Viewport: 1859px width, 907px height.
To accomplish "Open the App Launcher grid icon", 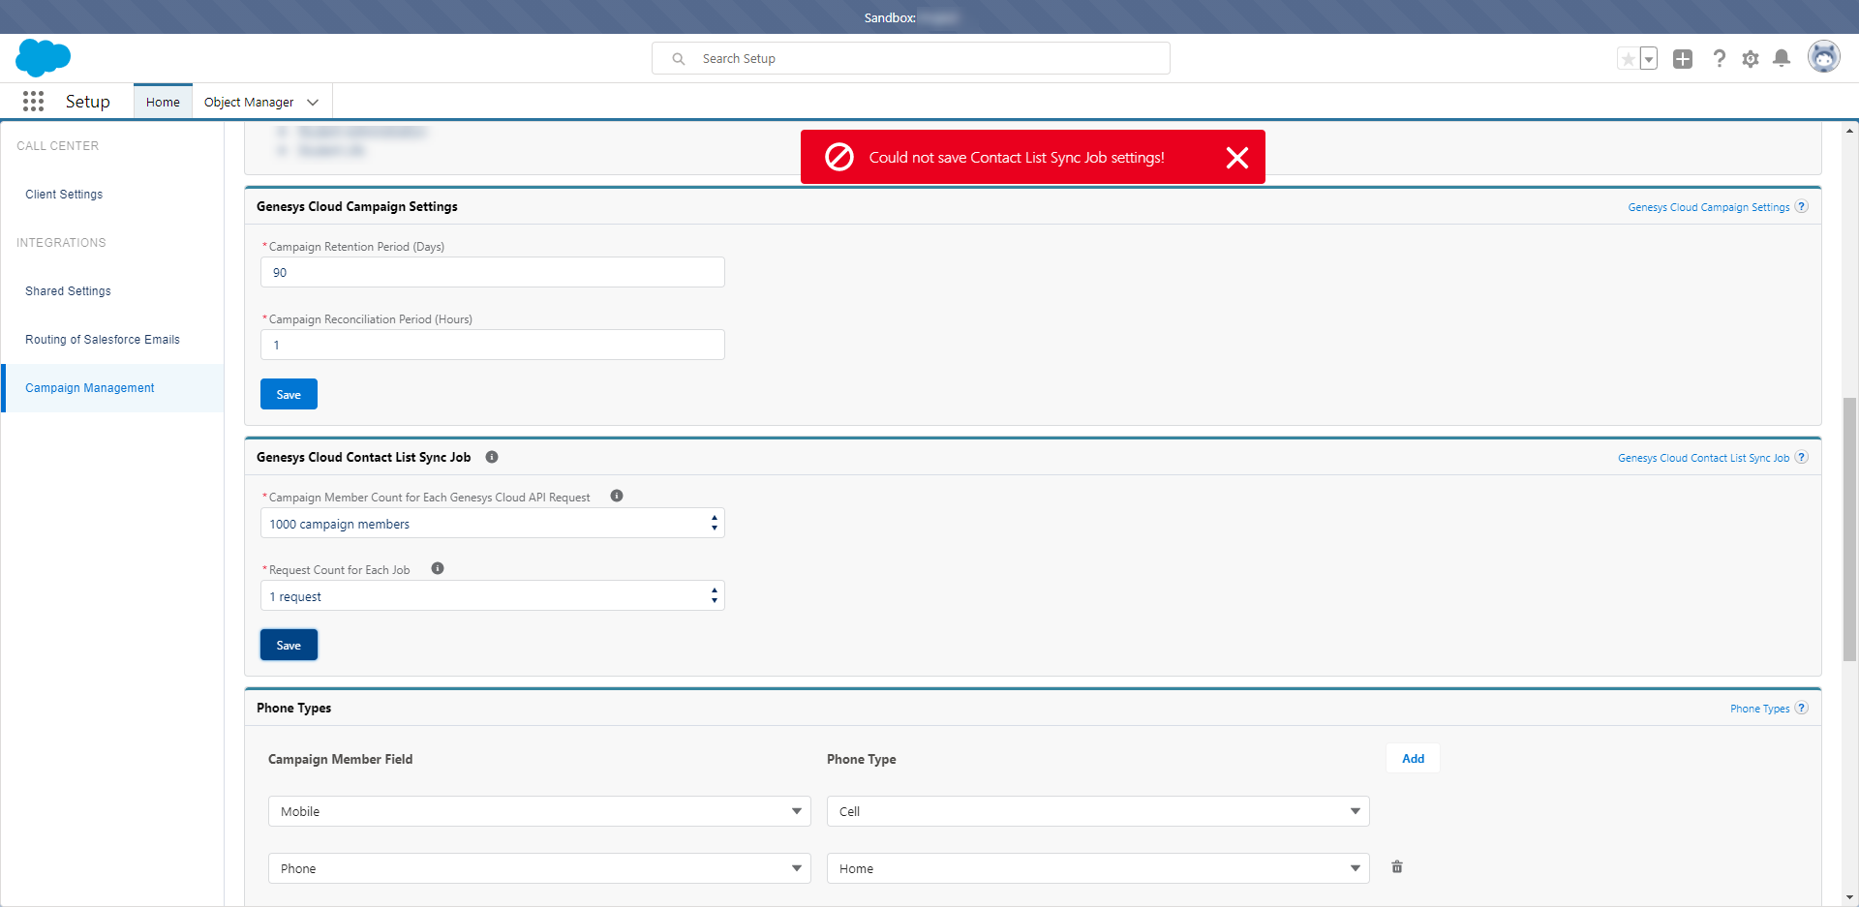I will coord(33,102).
